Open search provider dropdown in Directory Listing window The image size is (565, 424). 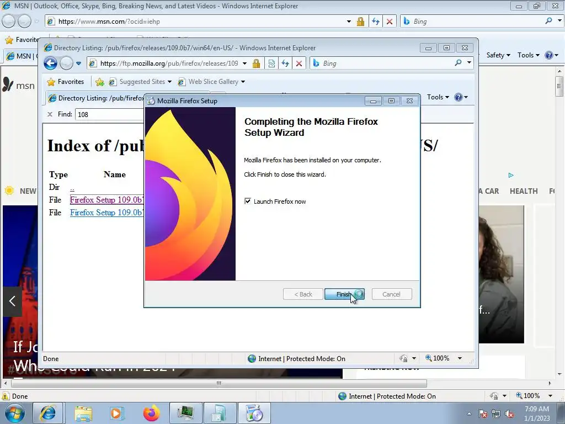(469, 63)
